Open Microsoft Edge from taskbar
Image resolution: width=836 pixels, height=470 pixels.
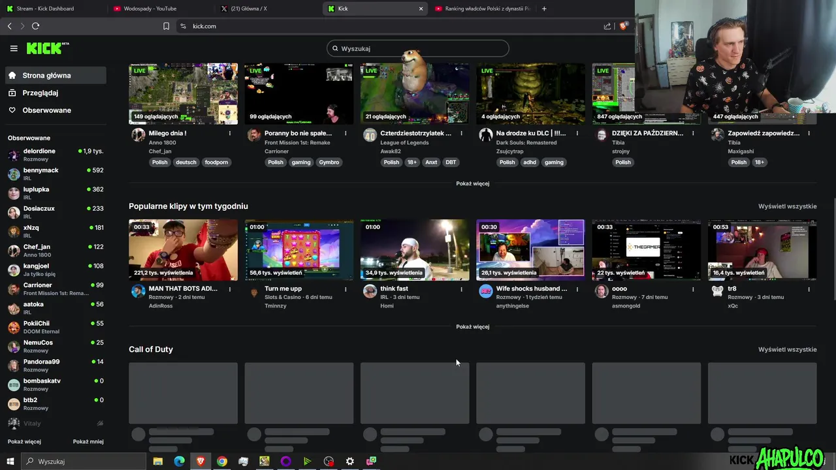[x=179, y=462]
